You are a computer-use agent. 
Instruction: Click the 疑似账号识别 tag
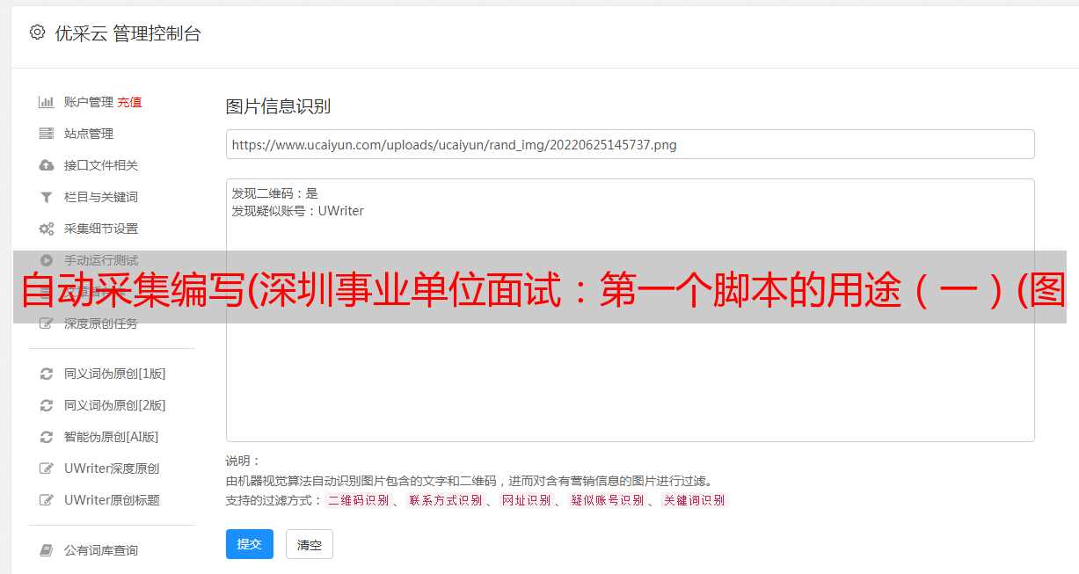click(x=608, y=500)
